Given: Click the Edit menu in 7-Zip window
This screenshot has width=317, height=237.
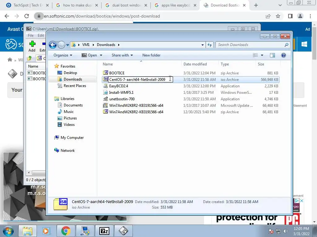Looking at the screenshot, I should [41, 35].
